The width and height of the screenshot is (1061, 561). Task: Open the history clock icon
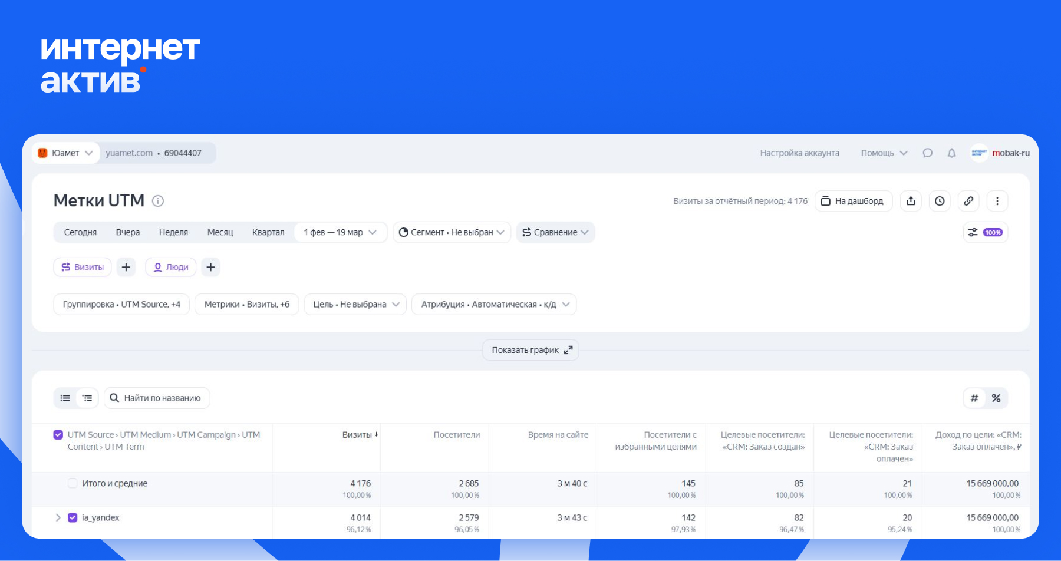(x=940, y=201)
